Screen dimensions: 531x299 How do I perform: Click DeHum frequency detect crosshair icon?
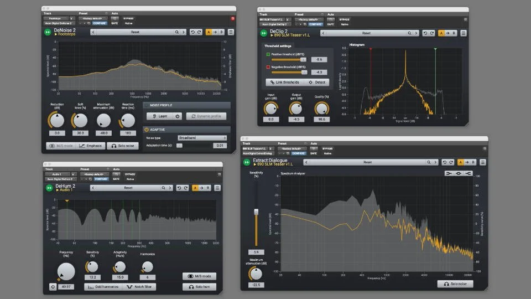(x=53, y=287)
